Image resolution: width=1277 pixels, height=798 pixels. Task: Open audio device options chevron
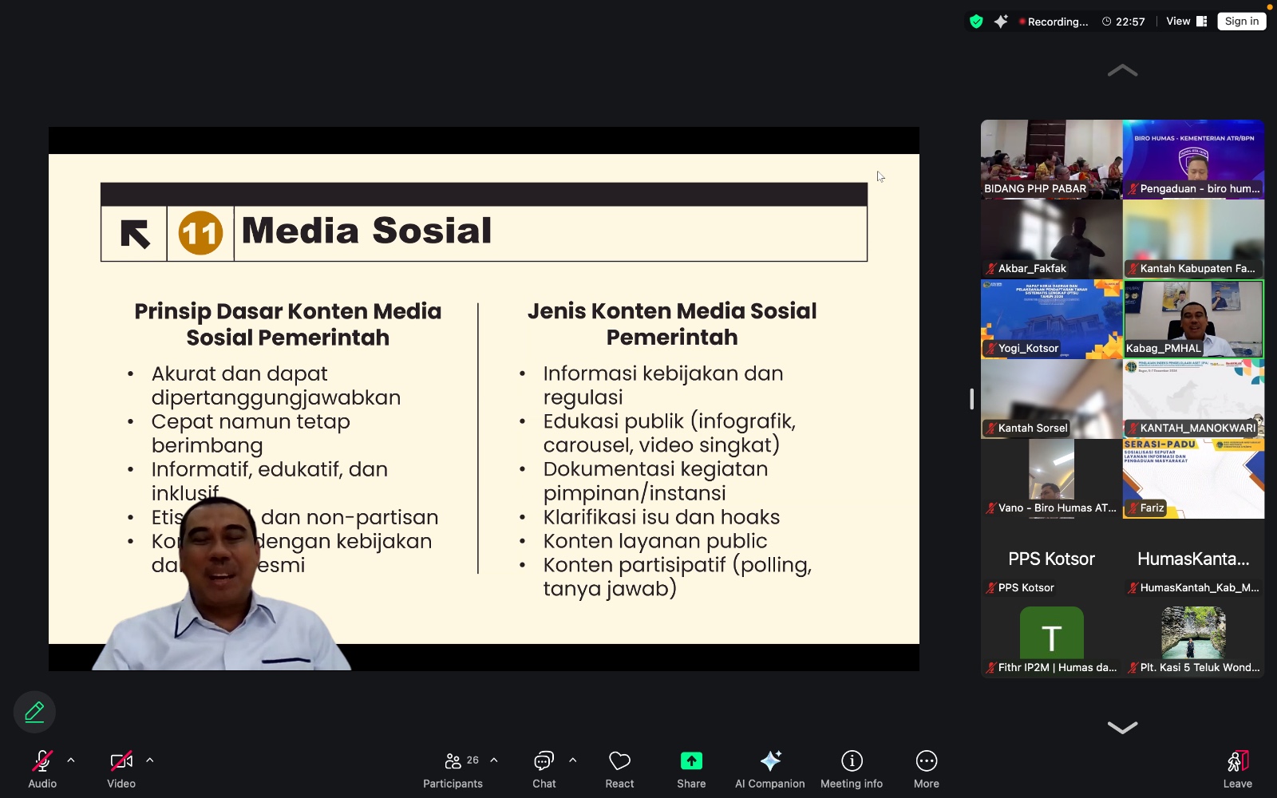71,760
